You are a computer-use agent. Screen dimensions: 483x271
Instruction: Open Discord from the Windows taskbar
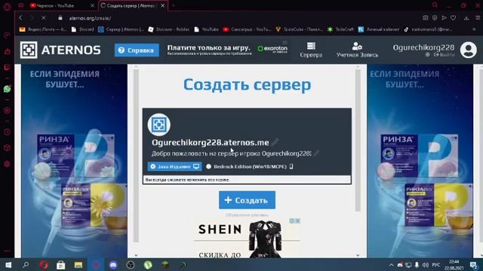coord(113,264)
